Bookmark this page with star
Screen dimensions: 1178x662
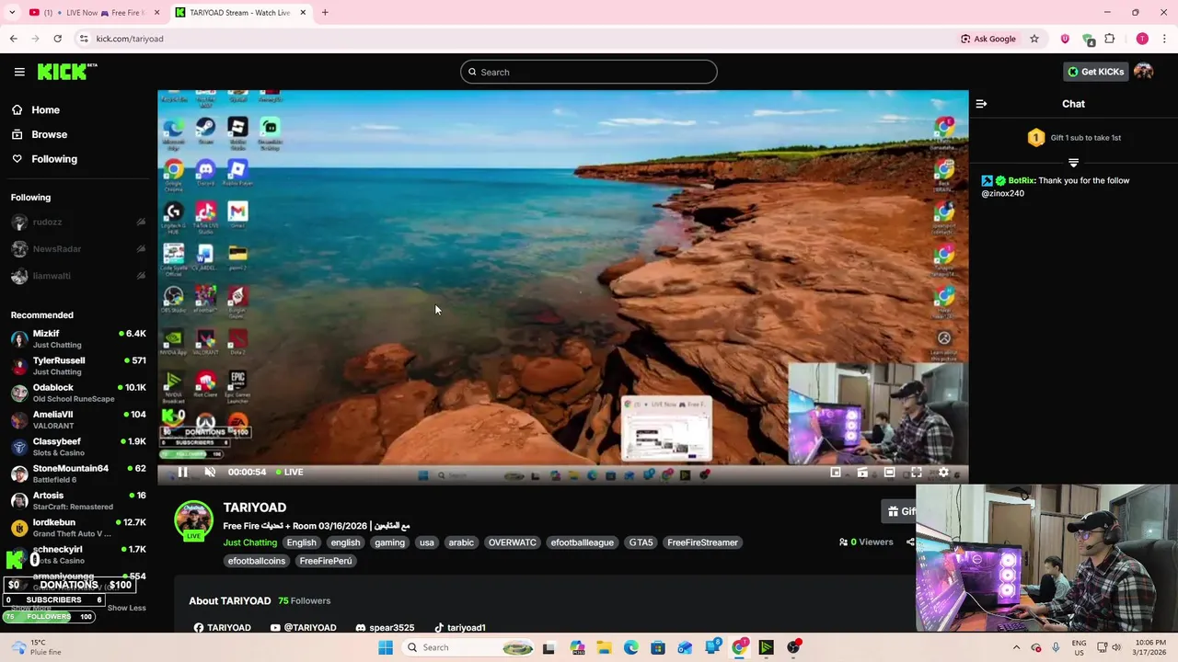click(x=1034, y=39)
